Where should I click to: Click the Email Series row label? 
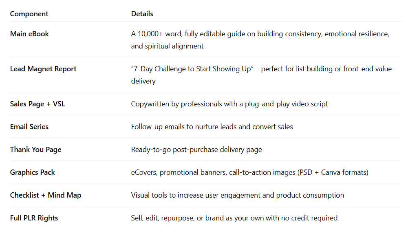click(x=29, y=127)
